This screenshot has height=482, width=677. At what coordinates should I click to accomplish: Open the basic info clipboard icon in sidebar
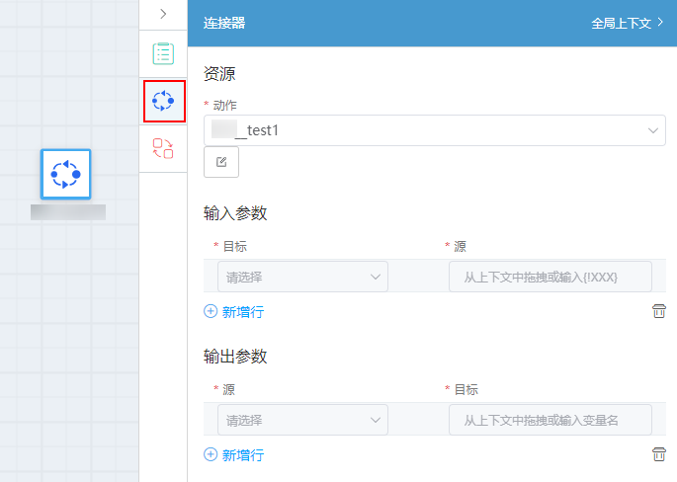163,54
